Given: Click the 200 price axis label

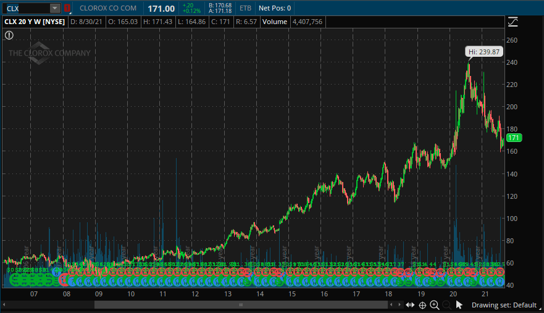Looking at the screenshot, I should click(x=512, y=107).
